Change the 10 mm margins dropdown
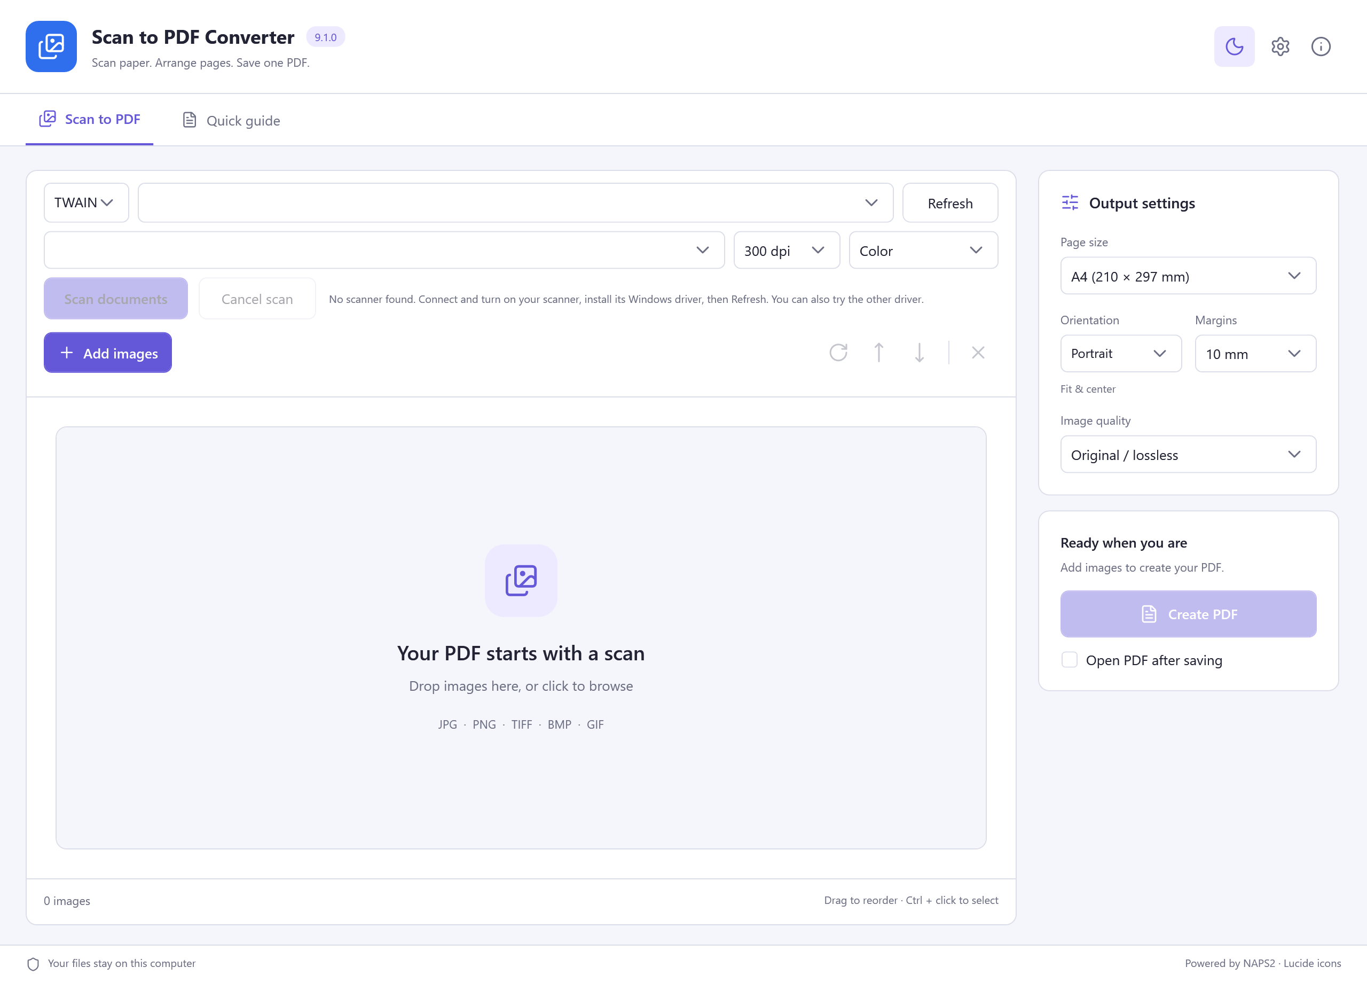This screenshot has width=1367, height=983. [x=1255, y=353]
